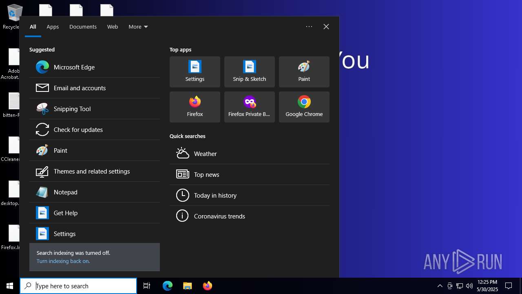Click the Type here to search box
The height and width of the screenshot is (294, 522).
click(x=78, y=286)
